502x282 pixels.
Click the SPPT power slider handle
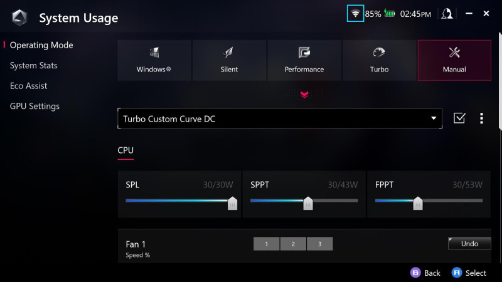click(308, 203)
